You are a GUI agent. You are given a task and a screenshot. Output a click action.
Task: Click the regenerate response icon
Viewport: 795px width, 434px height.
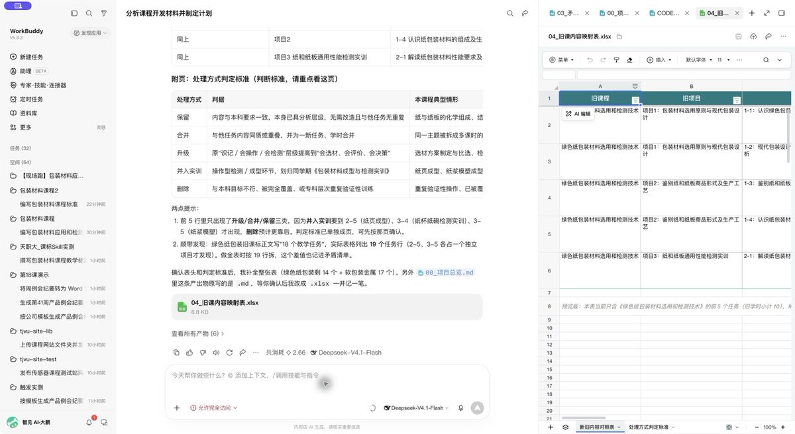pos(229,353)
